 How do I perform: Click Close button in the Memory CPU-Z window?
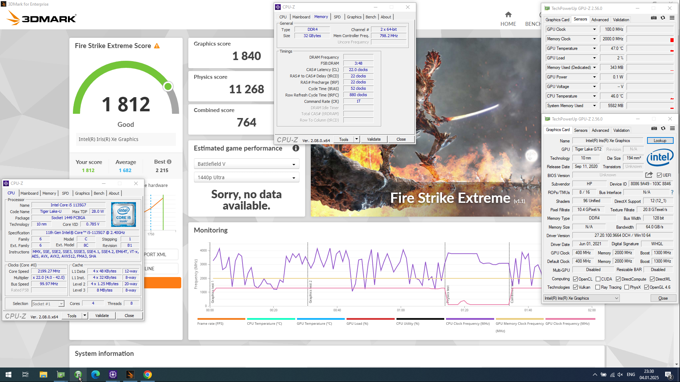tap(401, 139)
